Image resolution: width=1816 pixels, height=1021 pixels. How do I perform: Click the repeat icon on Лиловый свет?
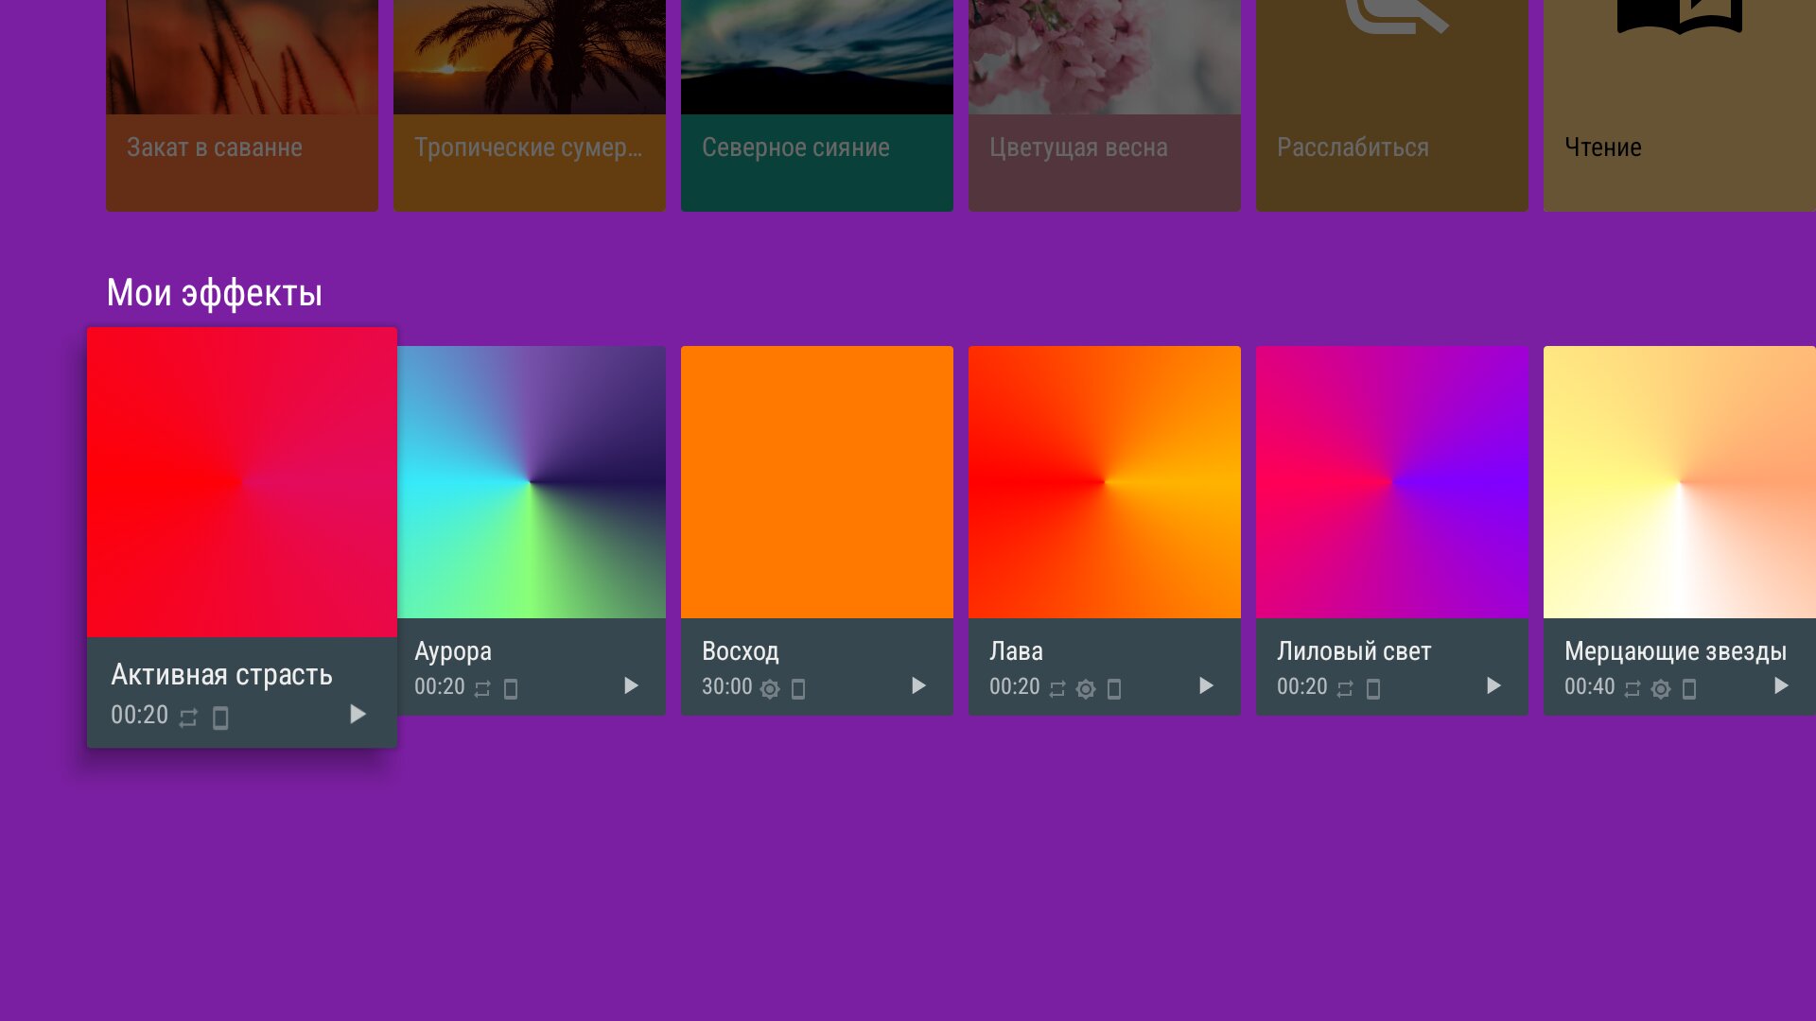[x=1345, y=689]
